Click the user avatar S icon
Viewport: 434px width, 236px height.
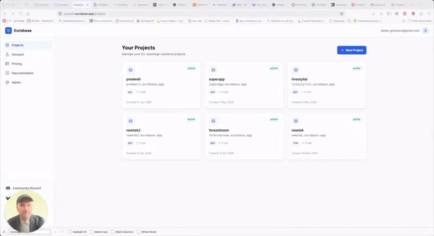coord(426,31)
